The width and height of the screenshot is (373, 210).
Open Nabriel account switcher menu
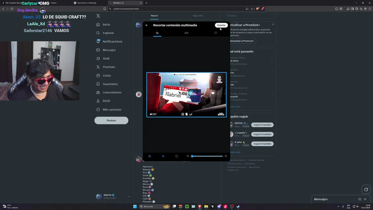coord(113,196)
